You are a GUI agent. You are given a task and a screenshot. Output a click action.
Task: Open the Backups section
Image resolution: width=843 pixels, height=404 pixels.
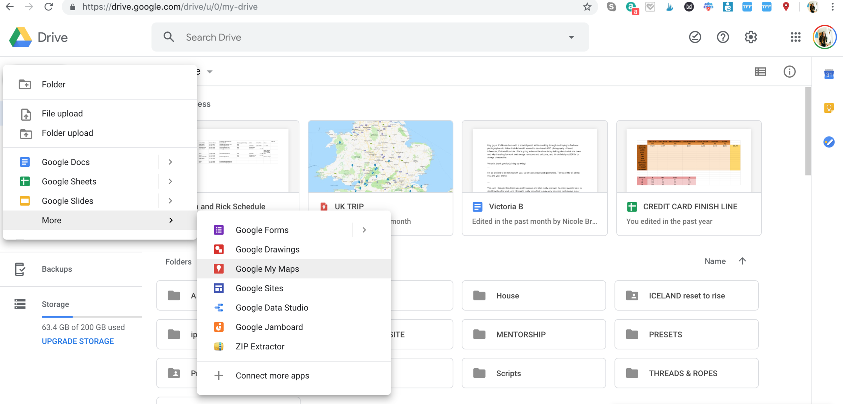coord(57,269)
